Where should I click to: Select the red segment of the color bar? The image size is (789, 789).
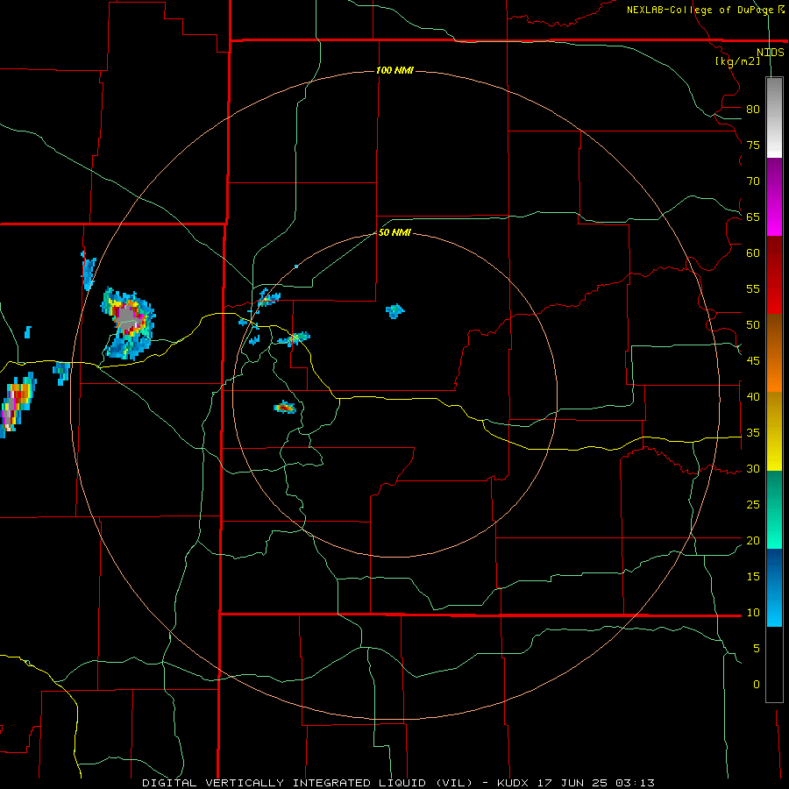(x=774, y=274)
